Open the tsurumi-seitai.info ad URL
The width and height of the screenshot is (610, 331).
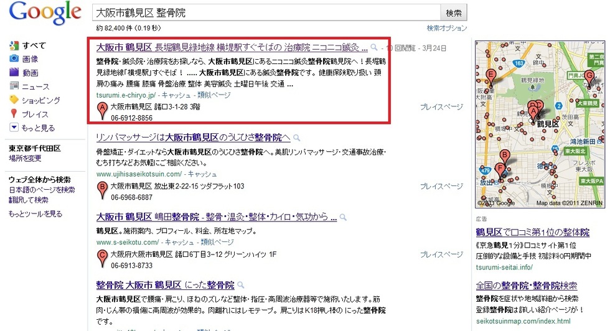504,267
